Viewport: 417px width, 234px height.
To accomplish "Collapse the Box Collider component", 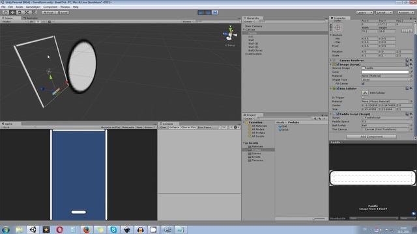I will click(331, 88).
